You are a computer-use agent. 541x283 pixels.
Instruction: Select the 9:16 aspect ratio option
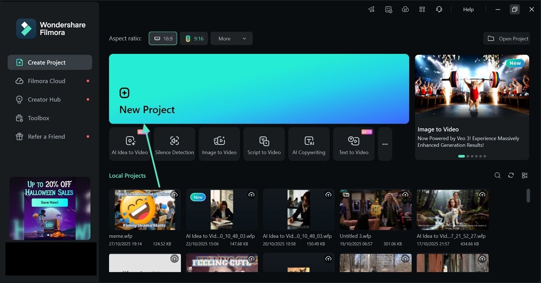tap(194, 38)
